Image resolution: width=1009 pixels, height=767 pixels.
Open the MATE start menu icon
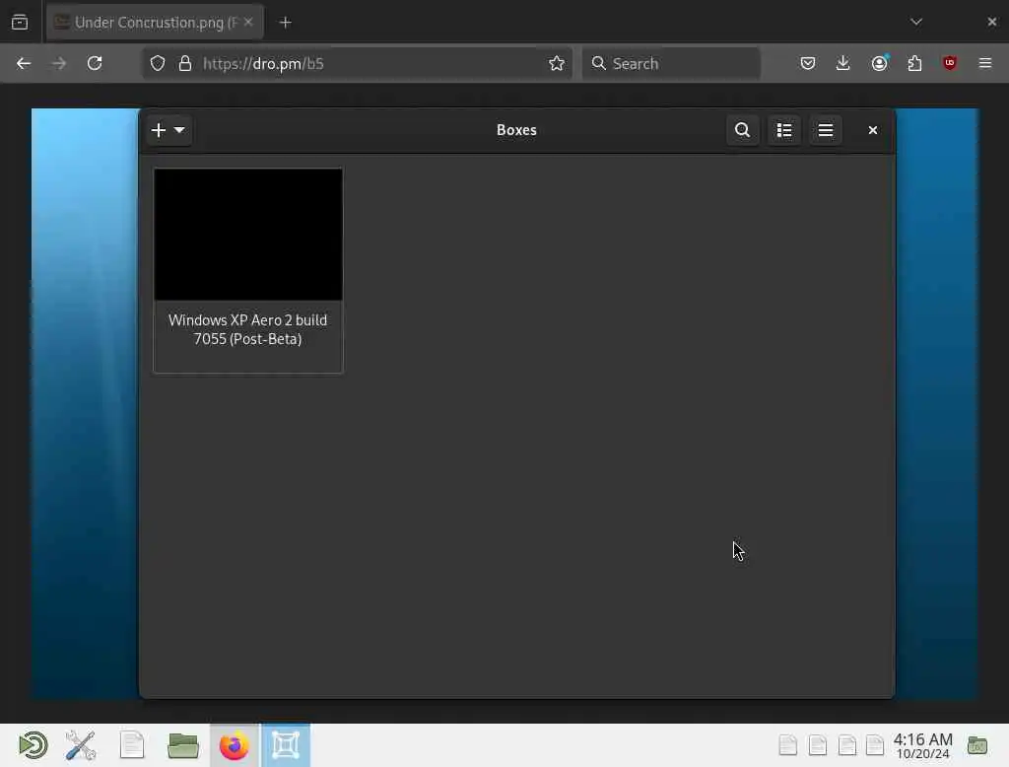click(x=33, y=745)
